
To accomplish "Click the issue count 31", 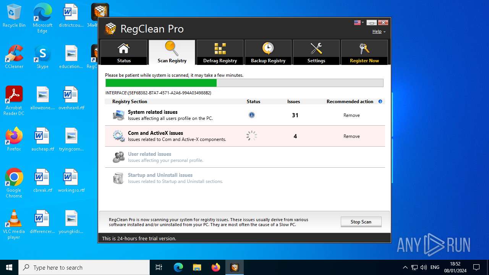I will coord(295,115).
